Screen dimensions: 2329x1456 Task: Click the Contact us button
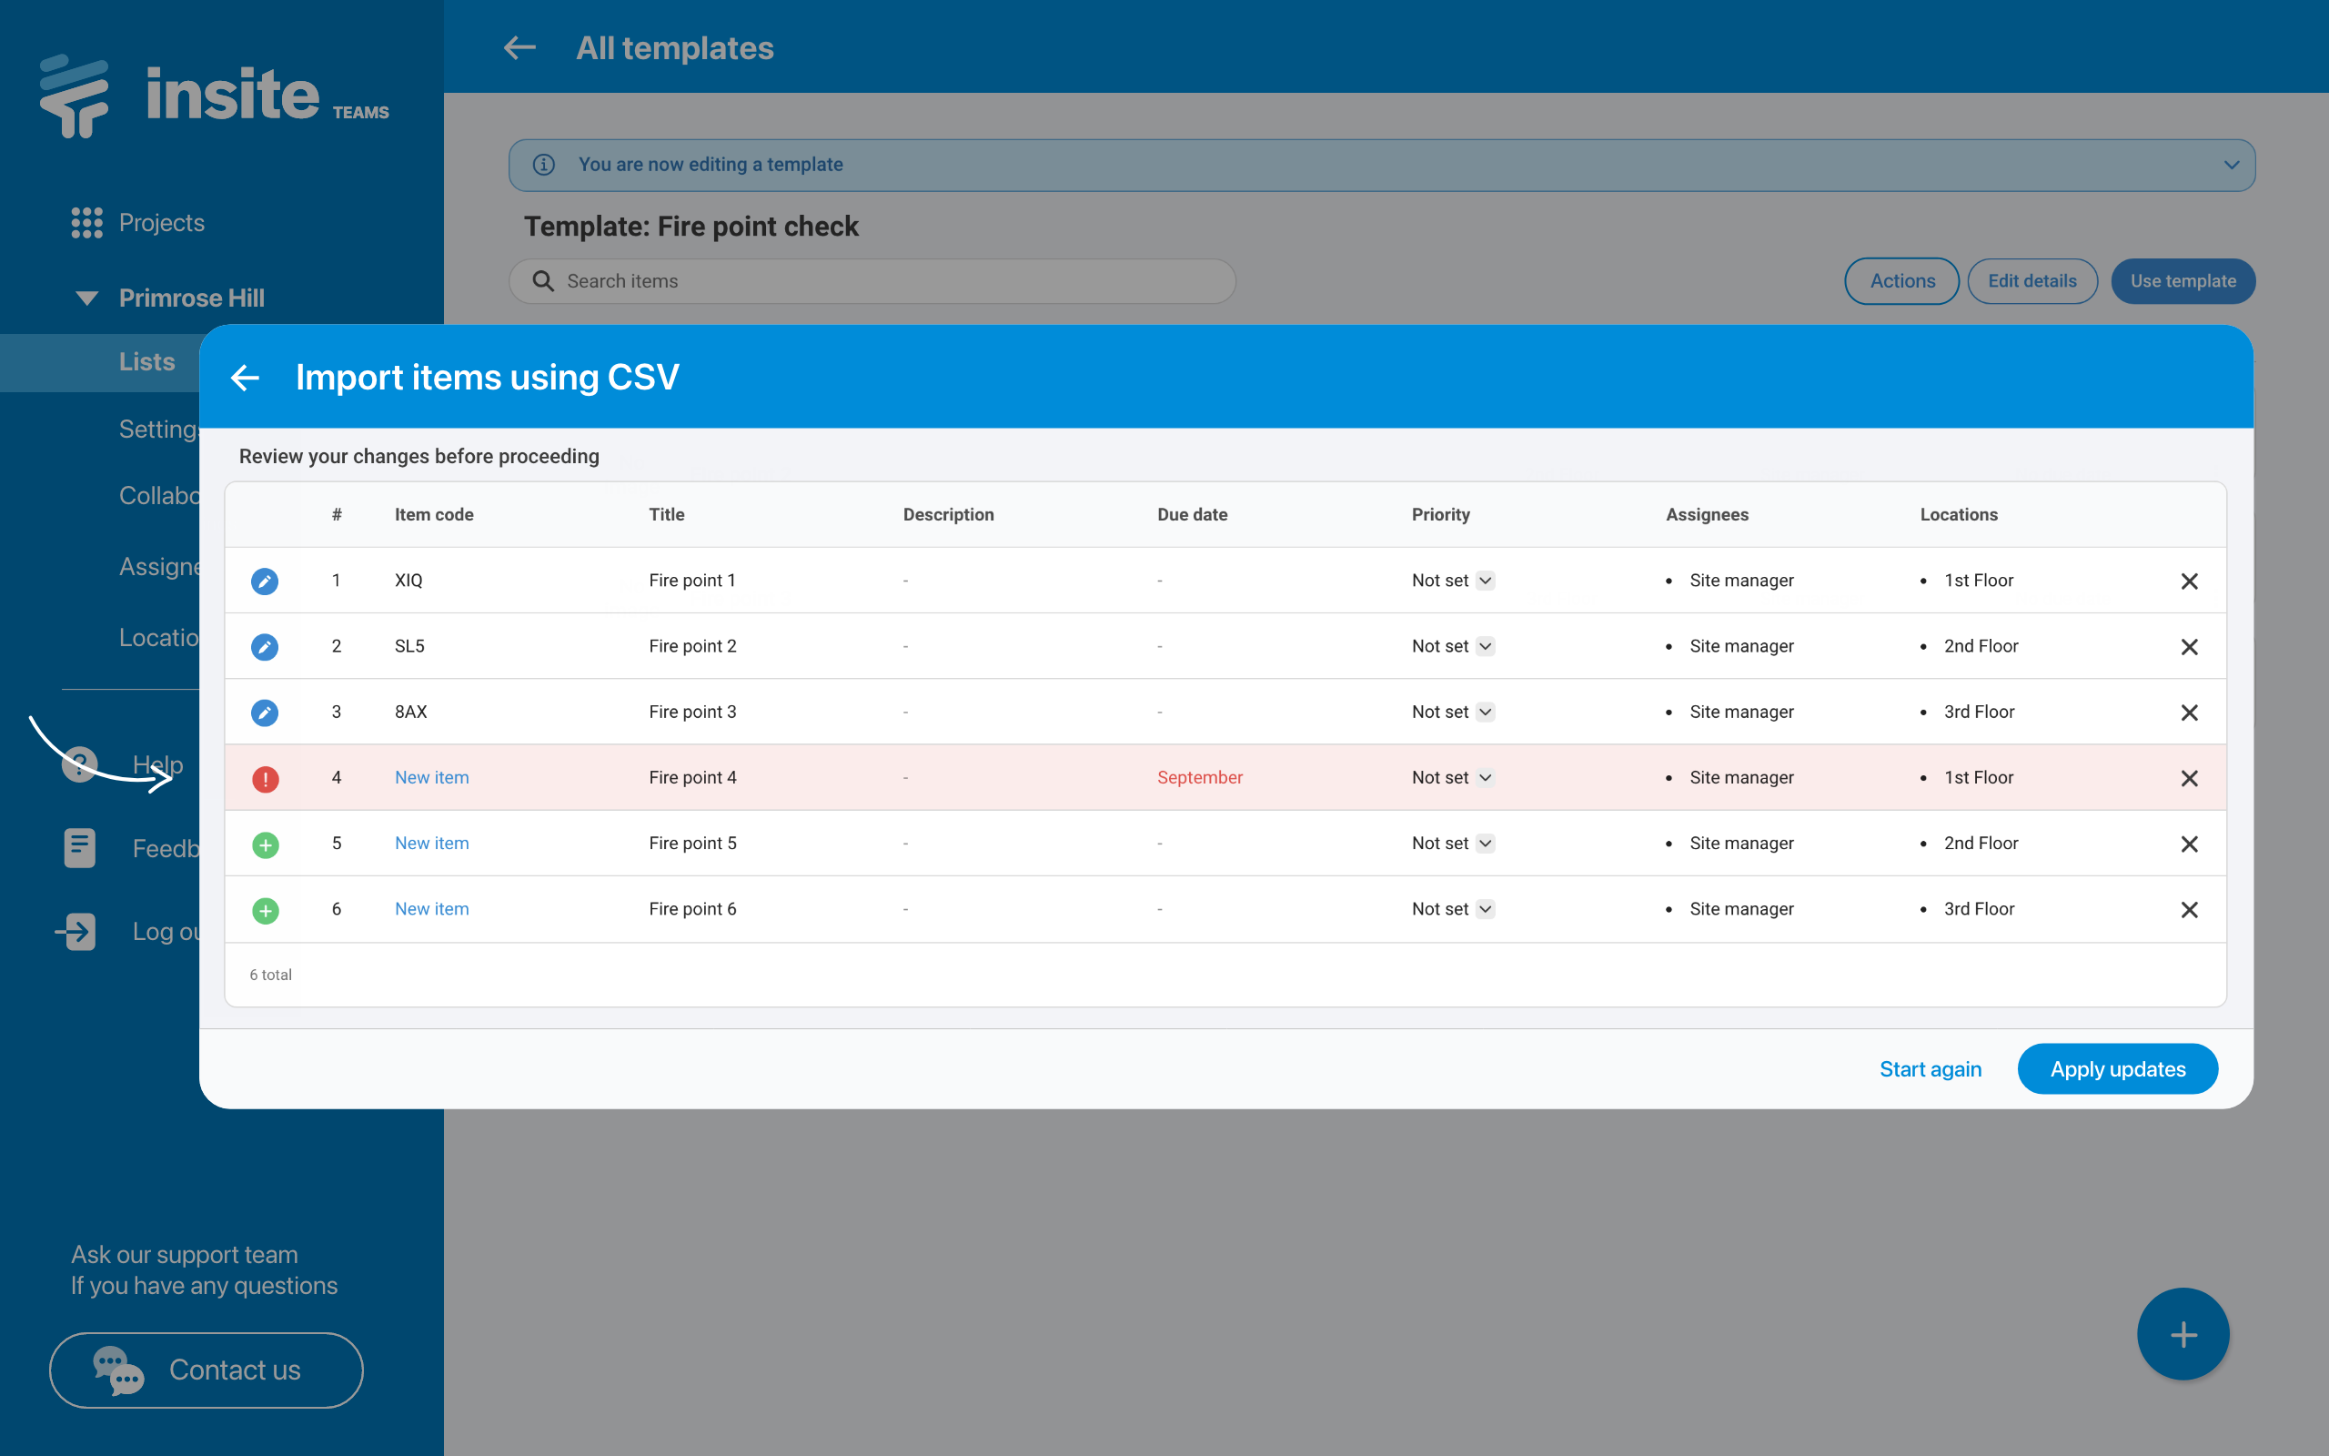tap(206, 1370)
